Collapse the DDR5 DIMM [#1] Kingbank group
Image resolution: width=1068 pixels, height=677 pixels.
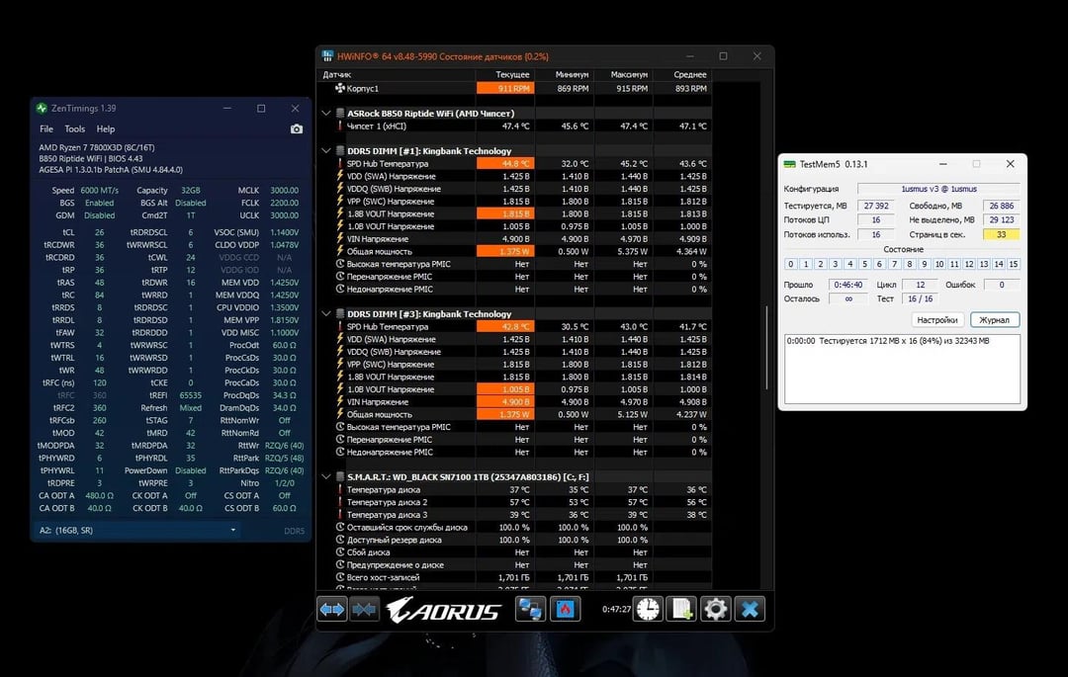[x=325, y=150]
